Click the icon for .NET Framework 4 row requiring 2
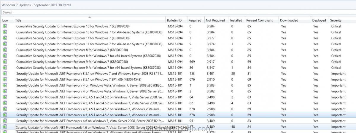356x133 pixels. (5, 91)
